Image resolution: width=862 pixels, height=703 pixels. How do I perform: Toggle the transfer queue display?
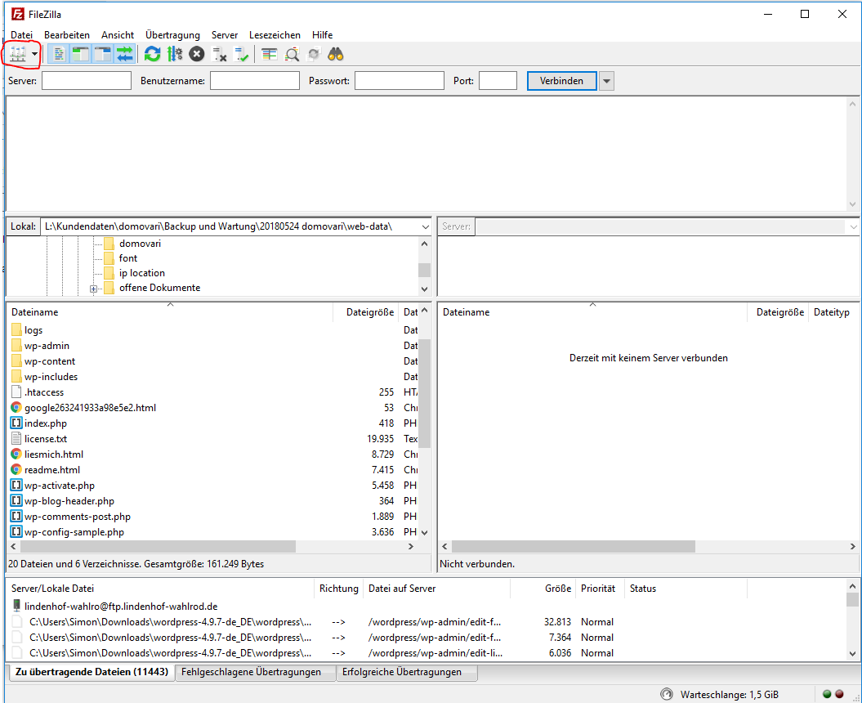click(125, 54)
